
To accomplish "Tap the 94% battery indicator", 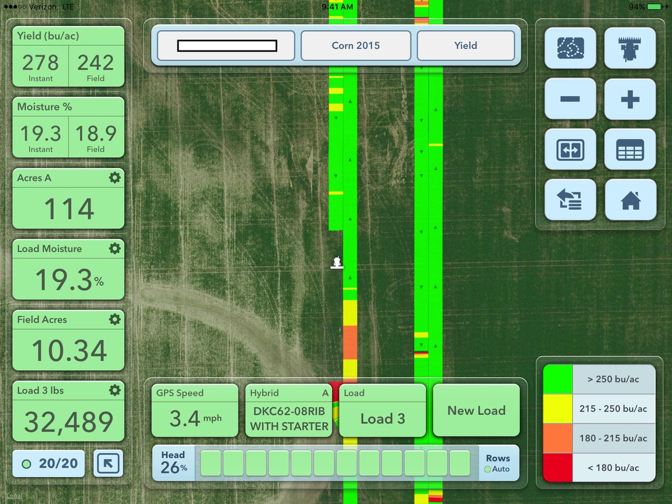I will pos(646,7).
